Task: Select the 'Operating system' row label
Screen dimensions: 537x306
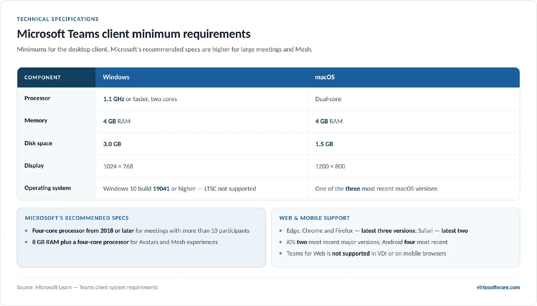Action: (x=48, y=188)
